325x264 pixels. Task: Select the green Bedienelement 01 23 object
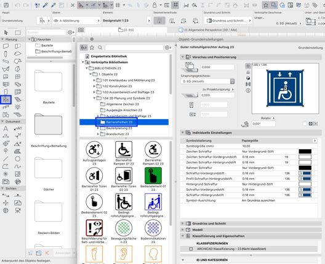click(x=153, y=176)
